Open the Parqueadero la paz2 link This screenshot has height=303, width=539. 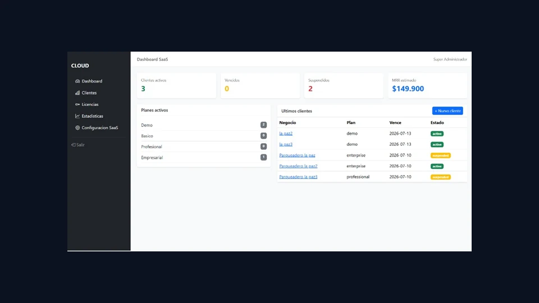click(298, 166)
